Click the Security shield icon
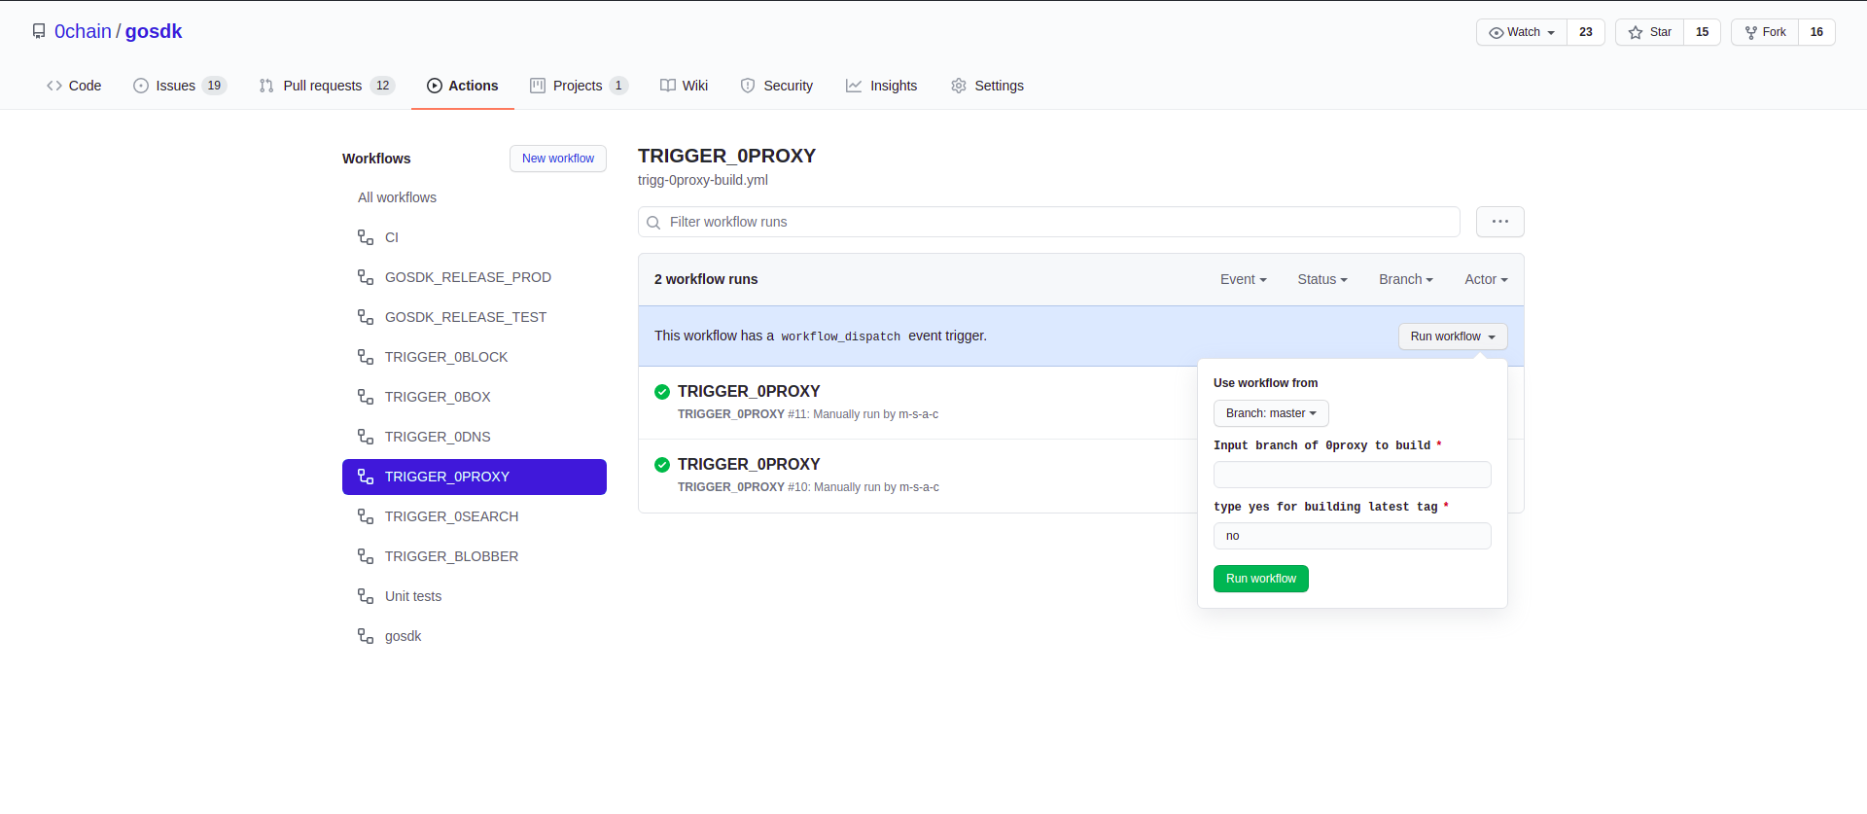Image resolution: width=1867 pixels, height=814 pixels. (748, 86)
